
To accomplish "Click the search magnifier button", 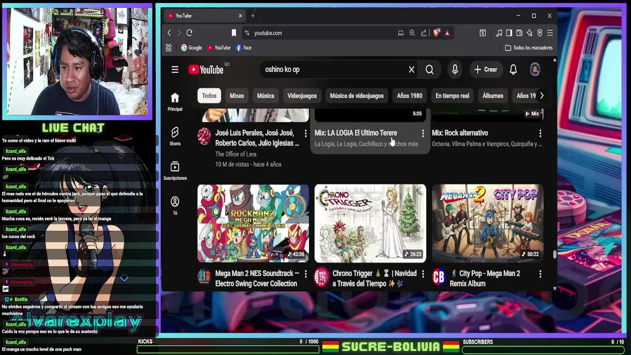I will point(429,70).
